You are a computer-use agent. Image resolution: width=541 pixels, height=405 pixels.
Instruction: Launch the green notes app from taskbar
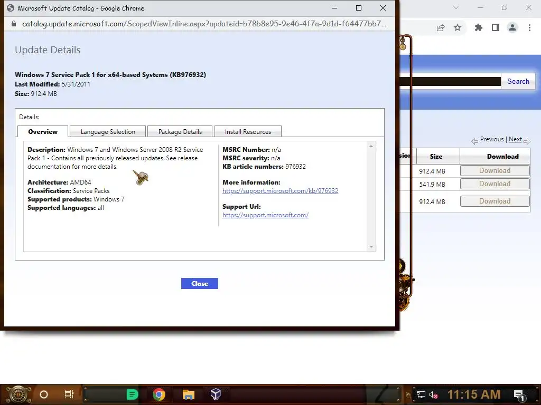point(132,394)
